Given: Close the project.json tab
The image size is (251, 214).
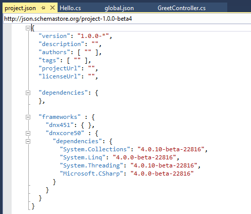Looking at the screenshot, I should [53, 8].
